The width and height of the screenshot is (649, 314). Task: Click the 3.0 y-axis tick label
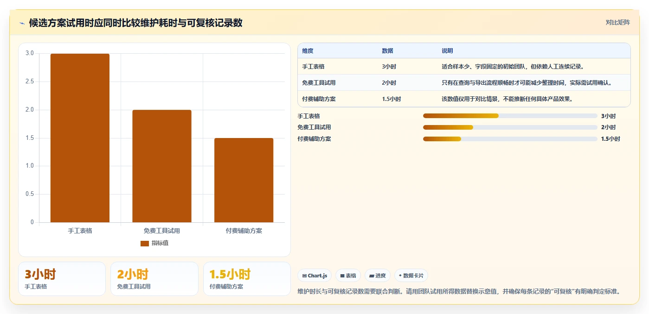coord(30,53)
